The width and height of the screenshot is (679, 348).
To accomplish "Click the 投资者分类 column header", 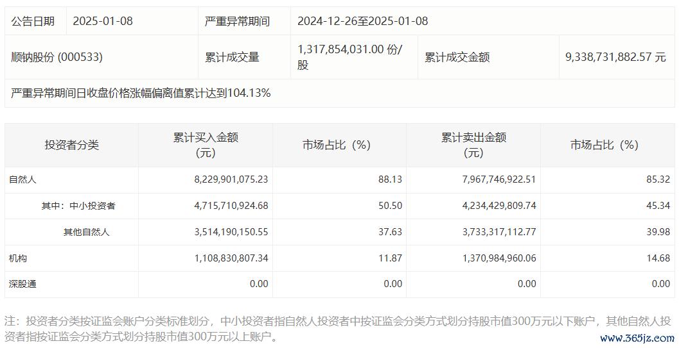I will point(72,145).
